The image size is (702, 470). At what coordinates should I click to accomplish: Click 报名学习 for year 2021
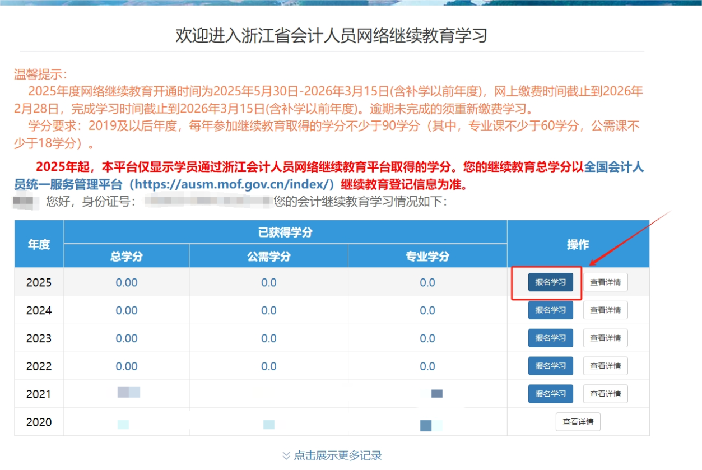(550, 394)
